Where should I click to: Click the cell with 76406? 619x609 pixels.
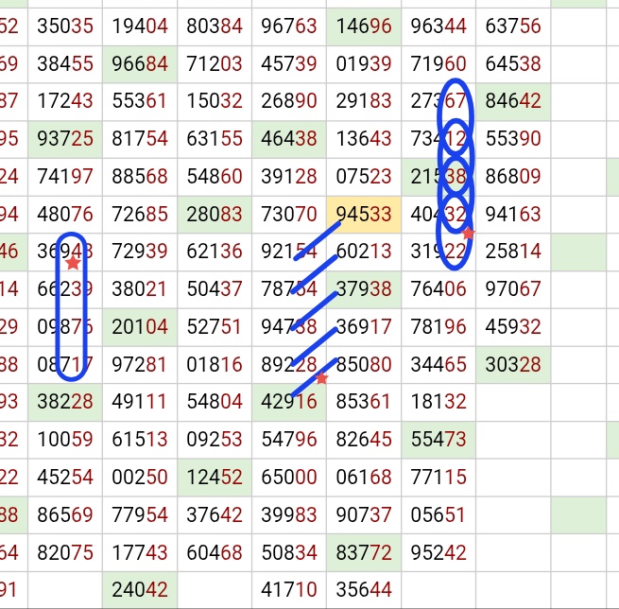(x=438, y=289)
